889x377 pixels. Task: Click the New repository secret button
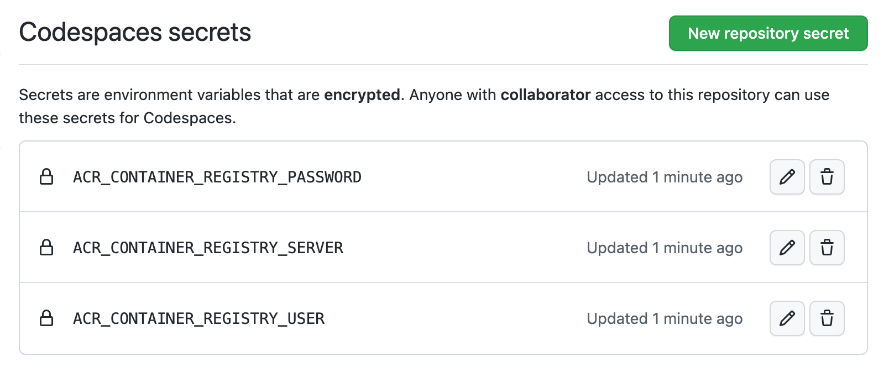click(768, 33)
